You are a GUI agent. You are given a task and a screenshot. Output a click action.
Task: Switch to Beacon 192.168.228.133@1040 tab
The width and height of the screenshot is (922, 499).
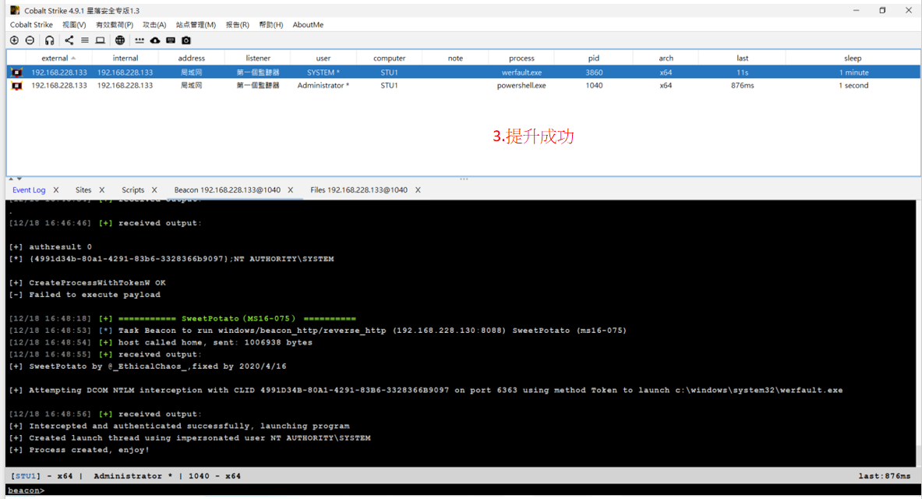point(227,190)
